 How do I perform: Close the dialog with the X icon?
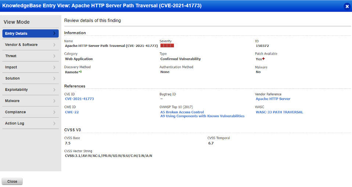[x=347, y=7]
